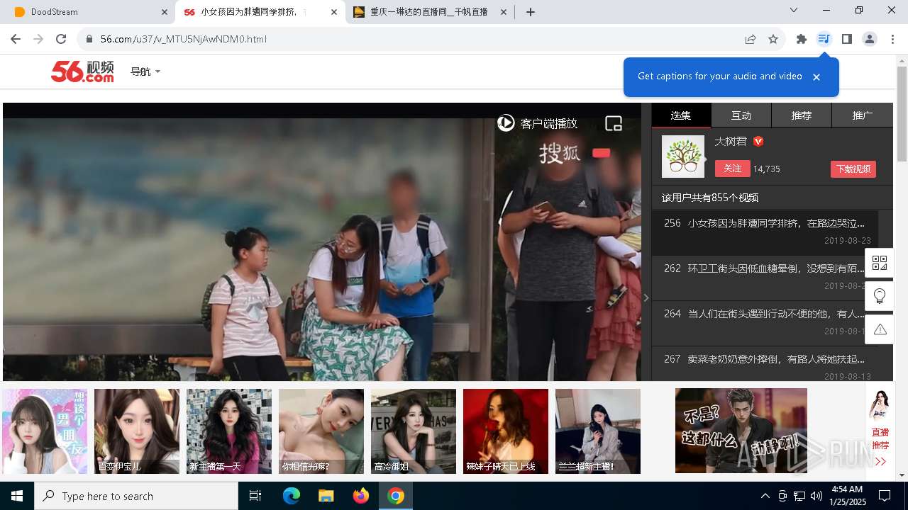Play episode 256 小女孩因为胖遭同学排挤
Screen dimensions: 908x510
[765, 232]
